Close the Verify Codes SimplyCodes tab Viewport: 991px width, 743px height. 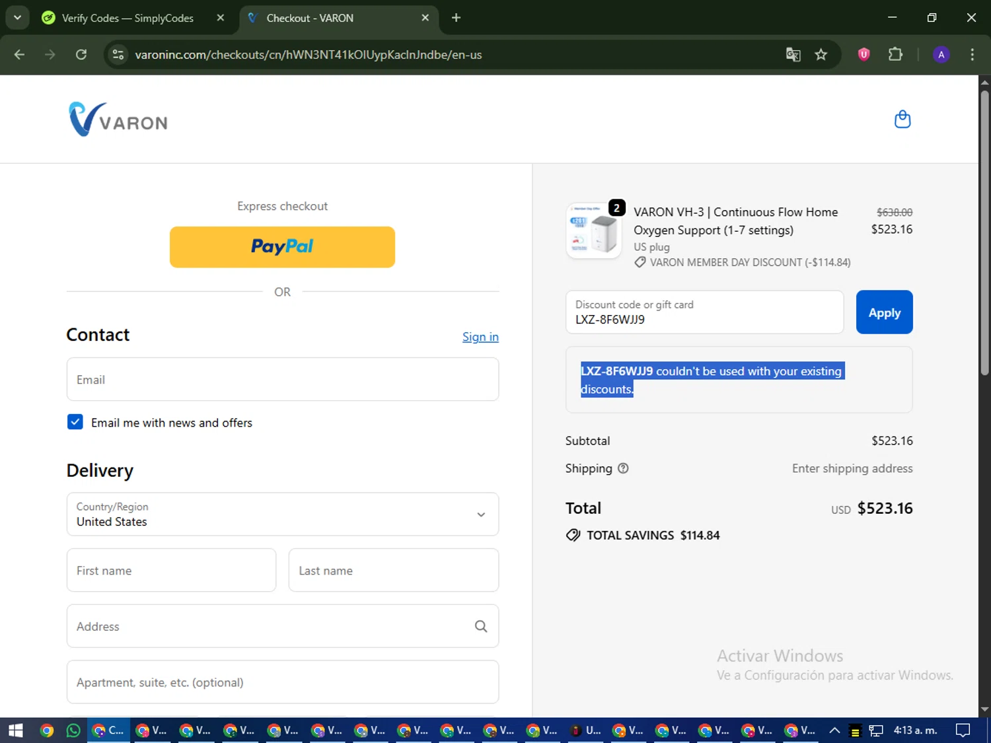(x=221, y=18)
